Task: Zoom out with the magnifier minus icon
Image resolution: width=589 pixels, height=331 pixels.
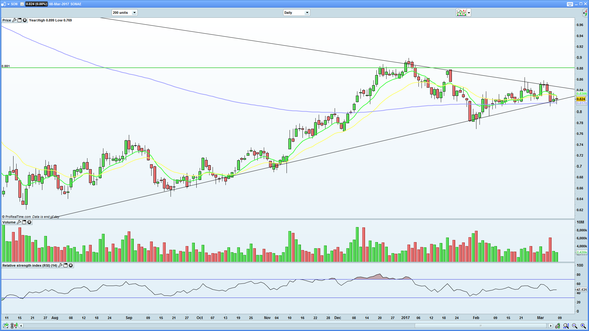Action: click(575, 326)
